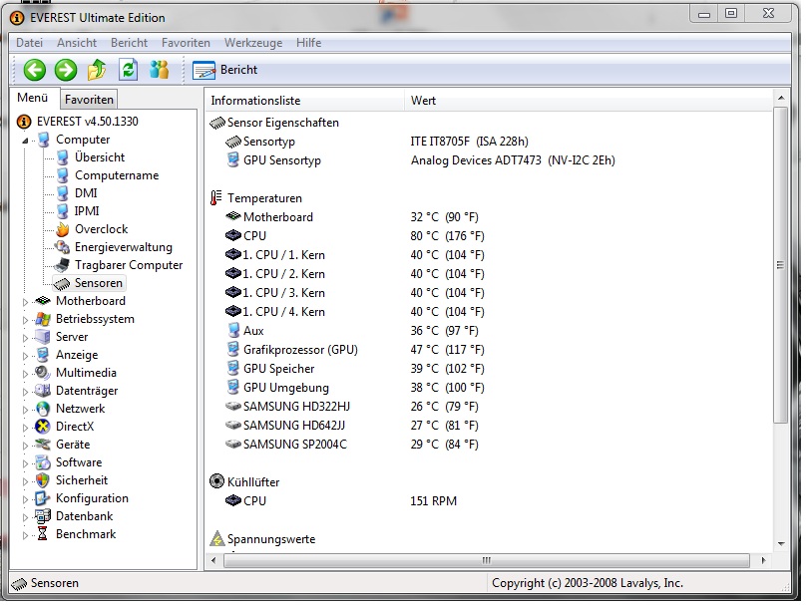Expand the DirectX tree node

pos(25,428)
